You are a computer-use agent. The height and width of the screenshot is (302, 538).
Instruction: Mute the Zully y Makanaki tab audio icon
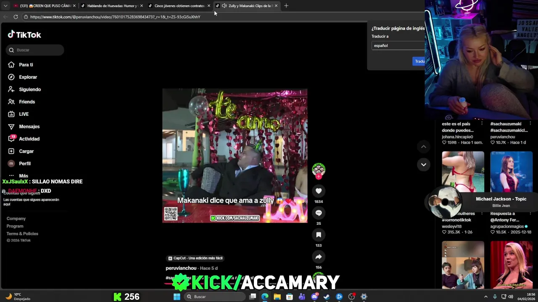[x=224, y=6]
